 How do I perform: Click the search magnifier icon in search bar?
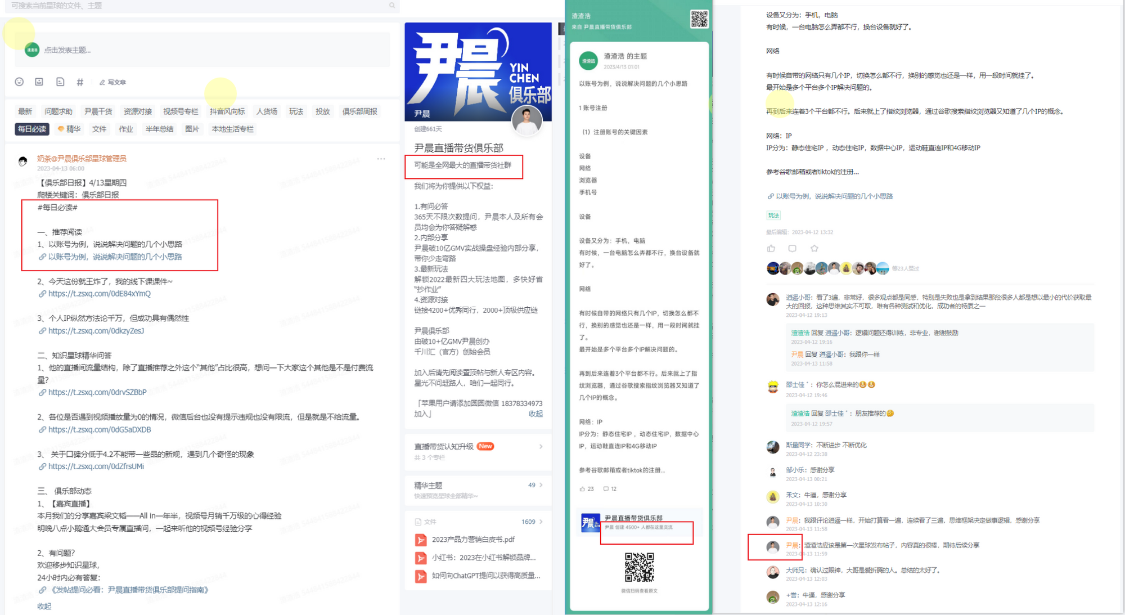tap(392, 6)
